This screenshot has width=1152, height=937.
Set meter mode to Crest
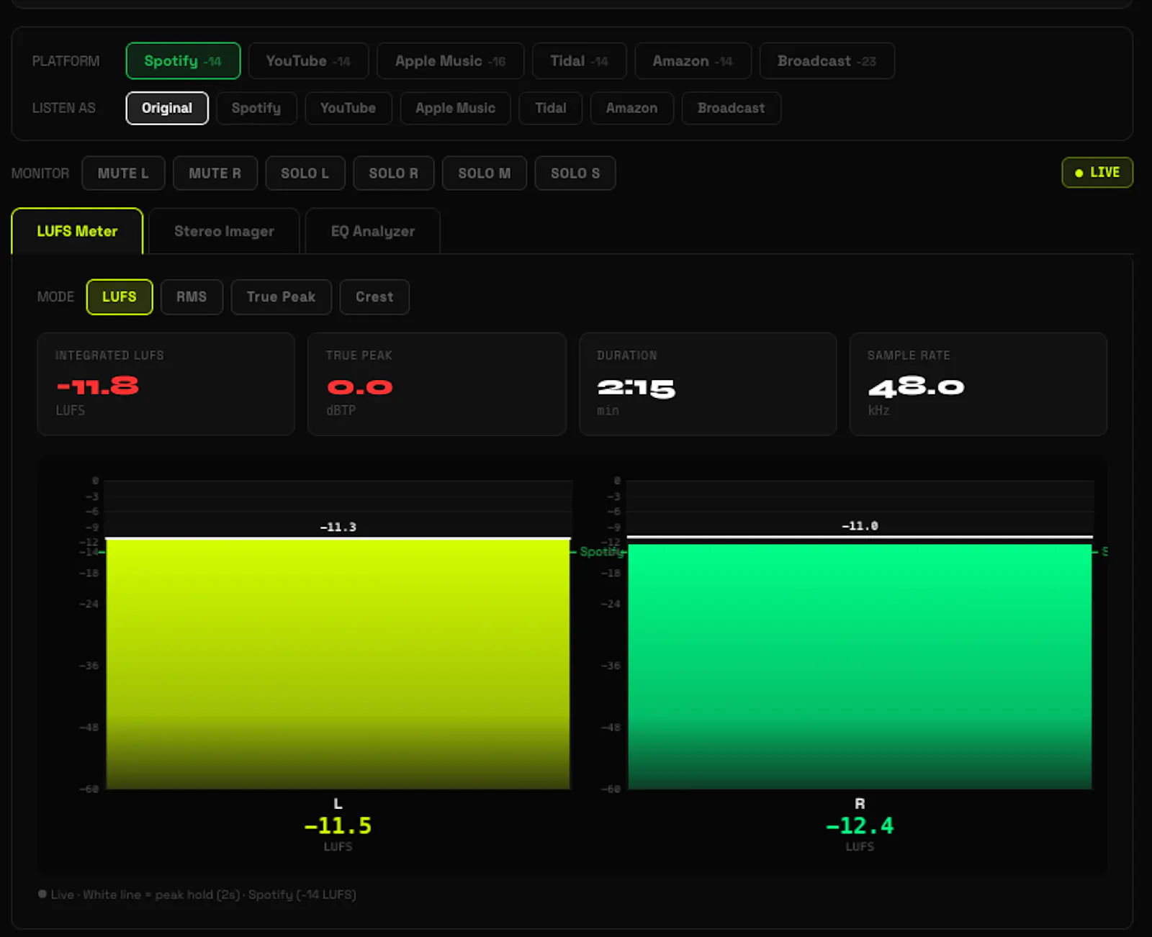(x=374, y=297)
